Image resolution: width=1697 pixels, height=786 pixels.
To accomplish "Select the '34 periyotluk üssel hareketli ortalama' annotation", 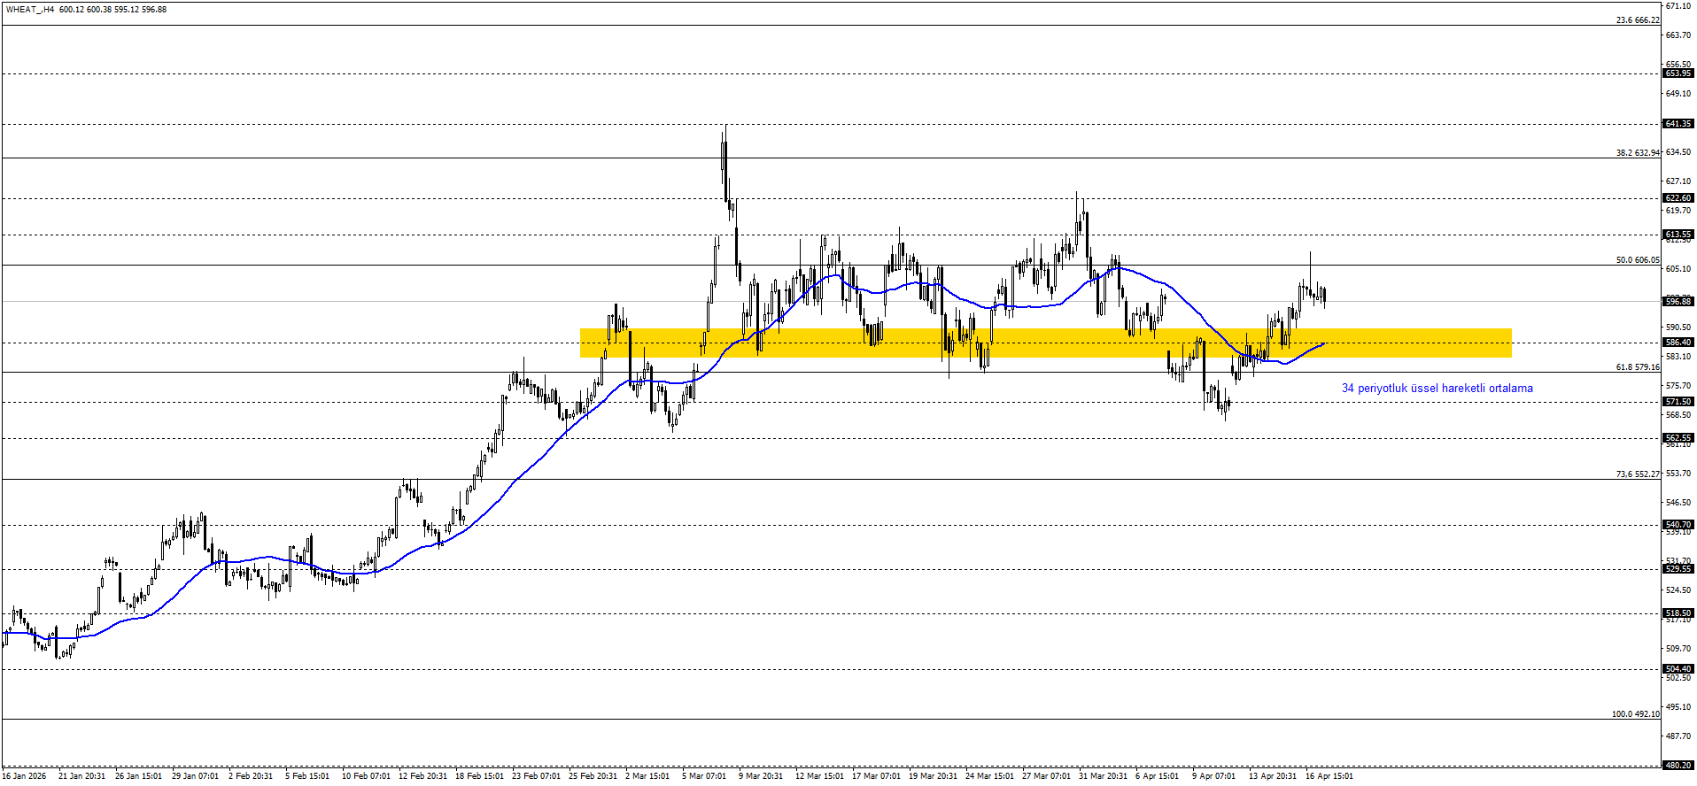I will [x=1437, y=389].
